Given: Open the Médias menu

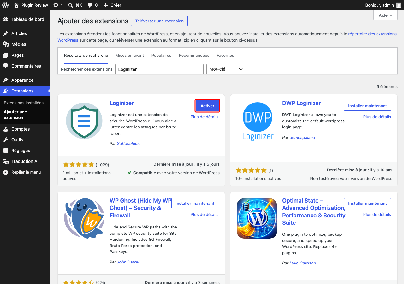Looking at the screenshot, I should 25,44.
